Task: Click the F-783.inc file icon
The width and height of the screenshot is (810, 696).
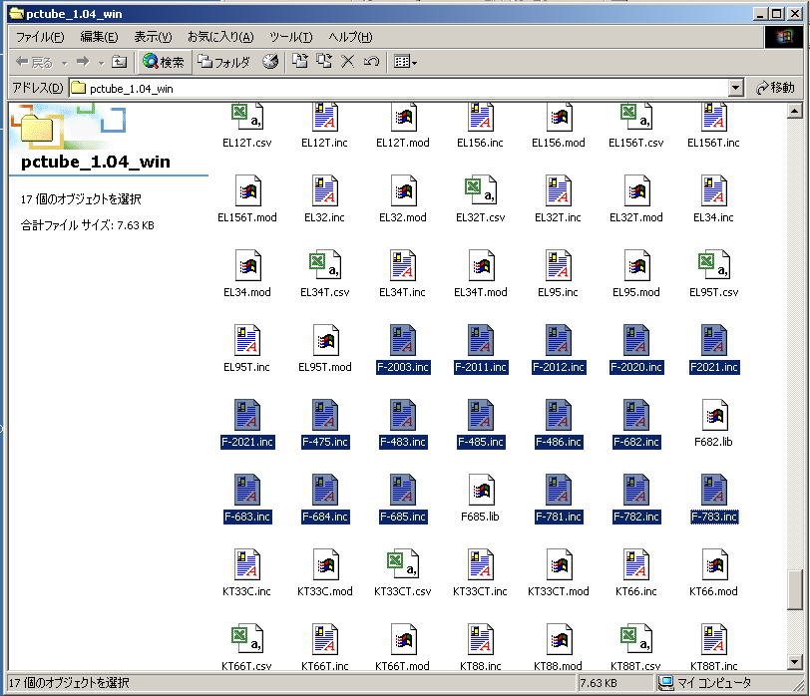Action: 714,490
